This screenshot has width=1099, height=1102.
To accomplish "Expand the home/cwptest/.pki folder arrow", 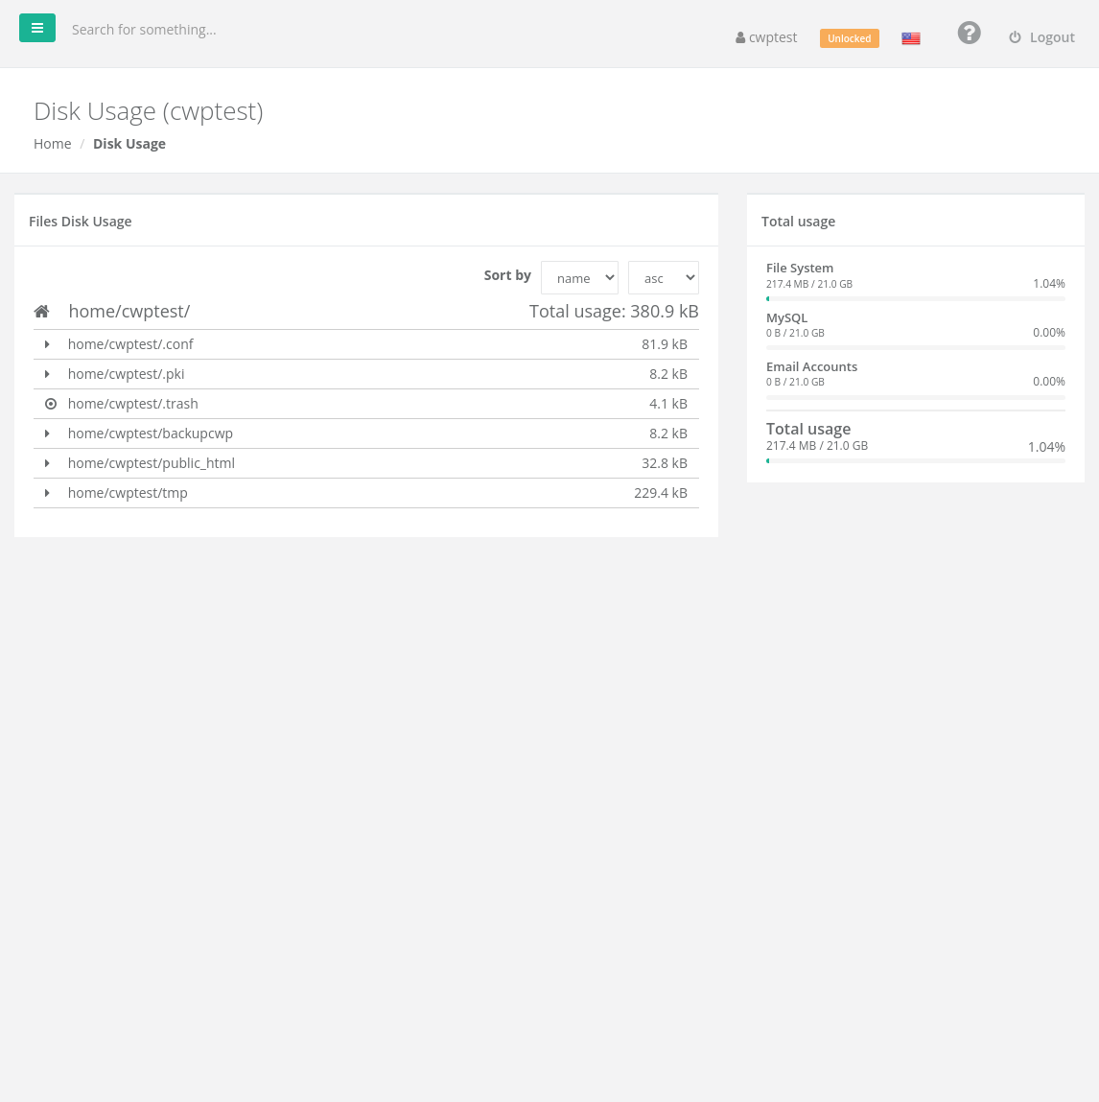I will (x=47, y=374).
